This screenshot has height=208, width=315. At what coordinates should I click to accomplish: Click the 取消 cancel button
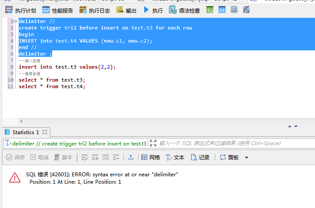click(x=39, y=157)
